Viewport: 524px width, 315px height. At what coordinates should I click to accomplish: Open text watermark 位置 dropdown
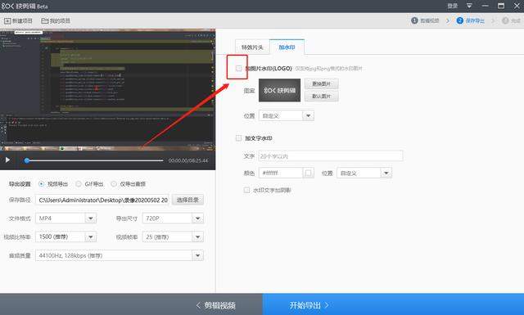tap(364, 173)
